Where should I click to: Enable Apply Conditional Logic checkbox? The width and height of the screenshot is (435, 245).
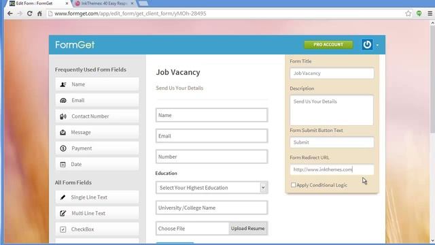click(293, 184)
